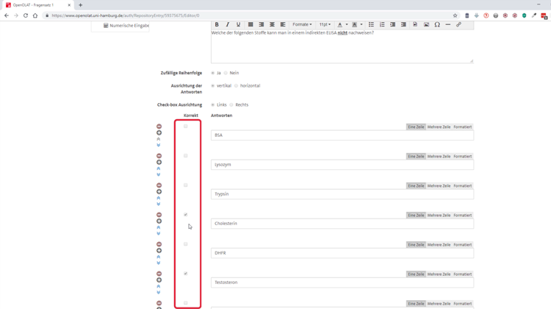Click into the Testosteron answer field
The width and height of the screenshot is (551, 309).
(x=342, y=283)
